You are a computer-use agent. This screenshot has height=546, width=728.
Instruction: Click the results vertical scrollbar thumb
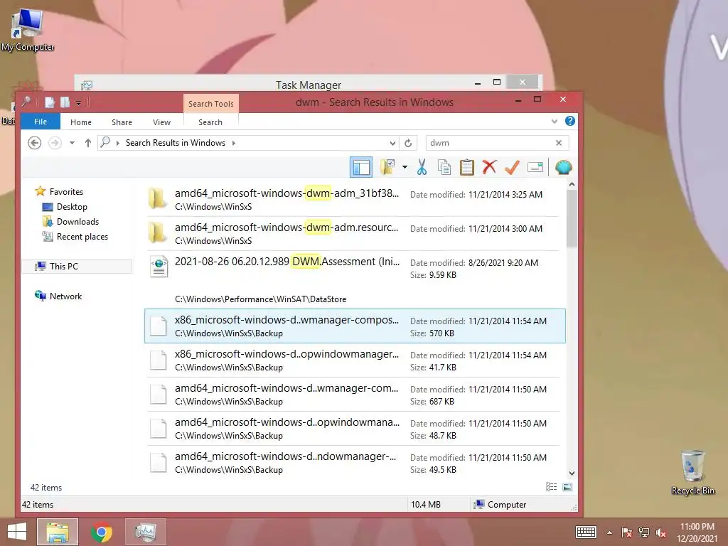pos(572,218)
